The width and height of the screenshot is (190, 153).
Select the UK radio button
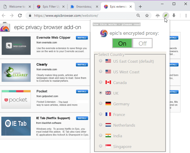click(101, 93)
